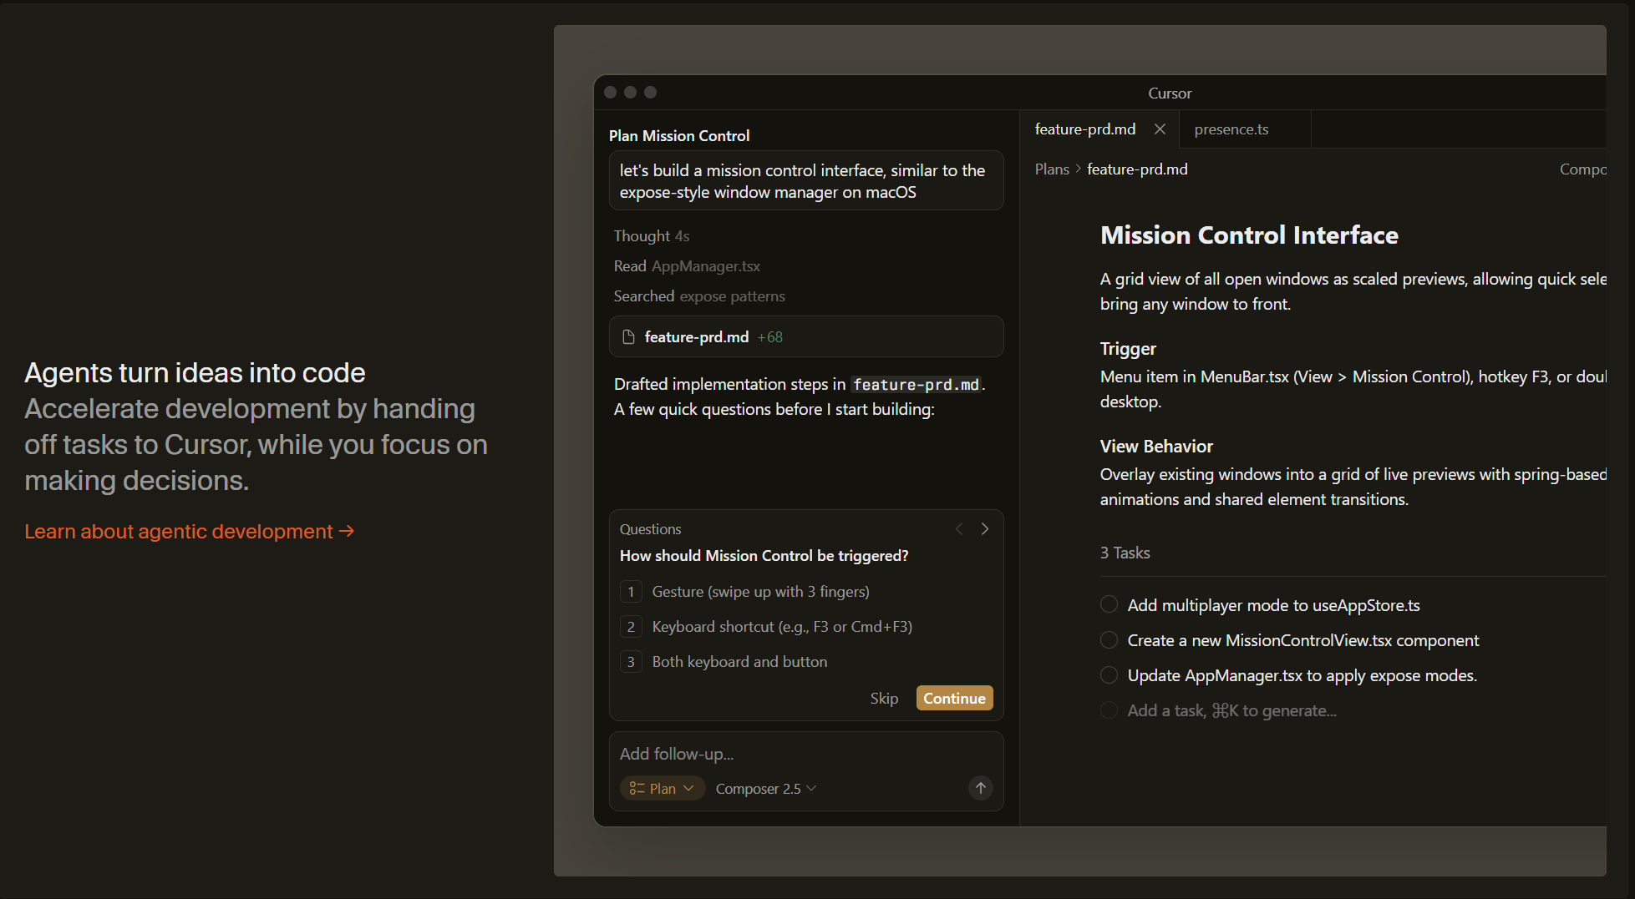Click How should Mission Control be triggered question
Screen dimensions: 1635x899
point(764,556)
